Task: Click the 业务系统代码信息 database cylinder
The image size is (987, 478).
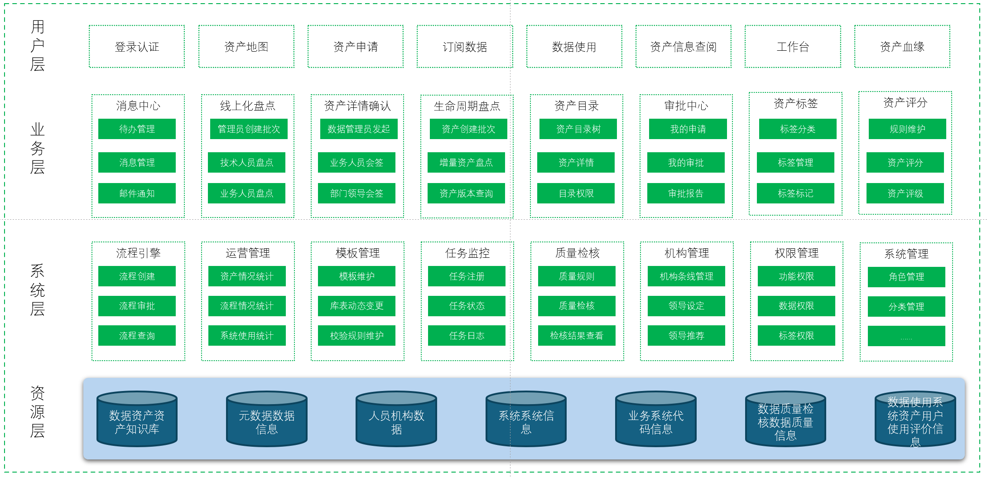Action: pyautogui.click(x=656, y=419)
